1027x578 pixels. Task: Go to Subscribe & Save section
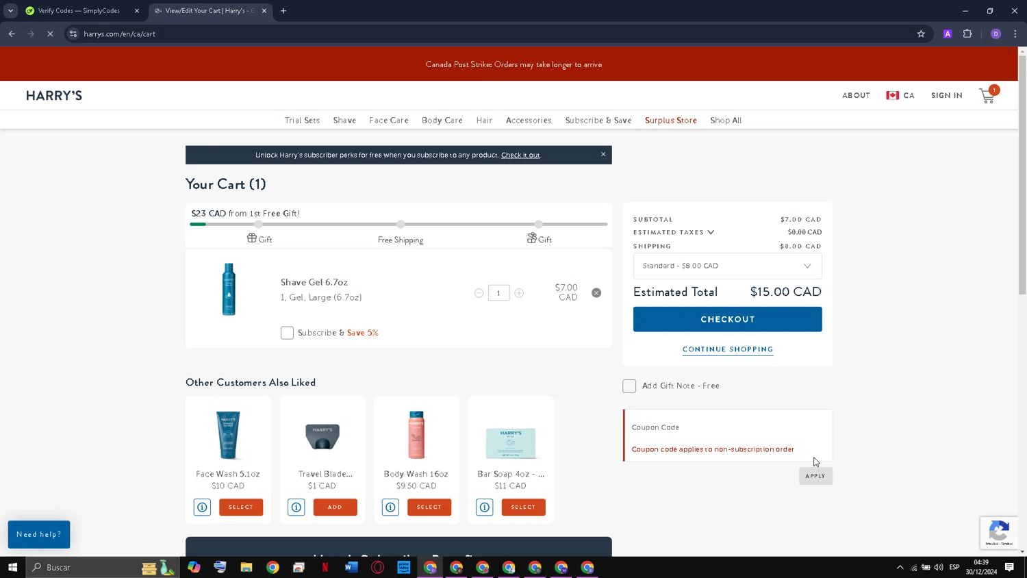point(598,120)
